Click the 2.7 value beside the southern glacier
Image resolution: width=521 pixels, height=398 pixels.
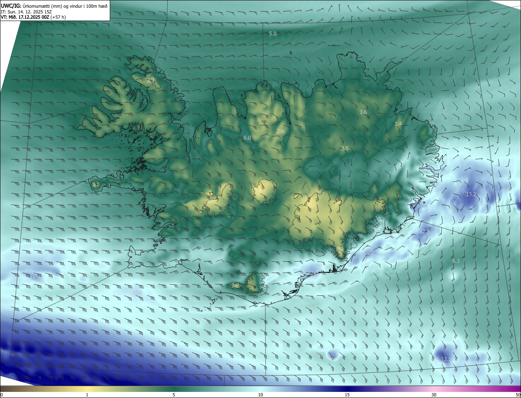(235, 286)
